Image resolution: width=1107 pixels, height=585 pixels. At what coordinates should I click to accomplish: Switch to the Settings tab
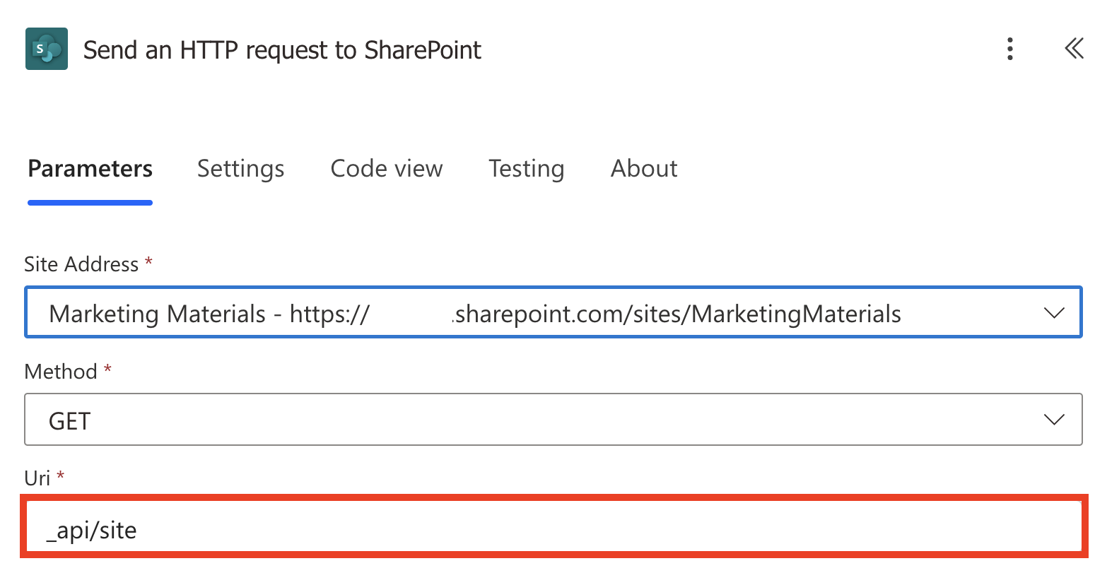[x=240, y=169]
